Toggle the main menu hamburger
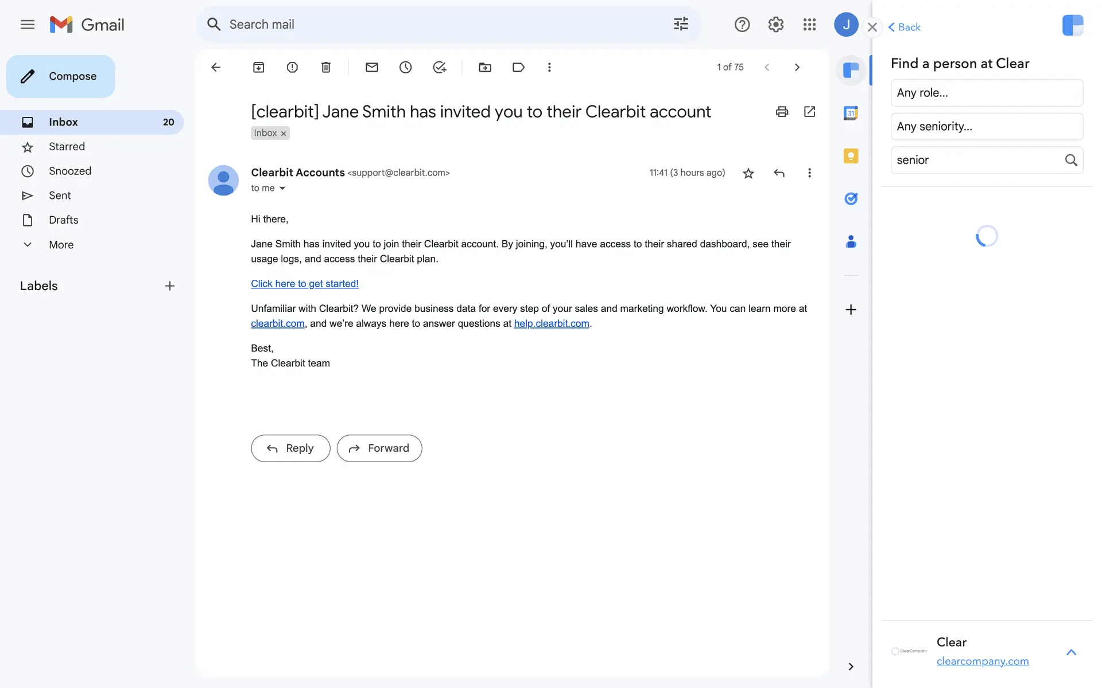 [x=27, y=25]
